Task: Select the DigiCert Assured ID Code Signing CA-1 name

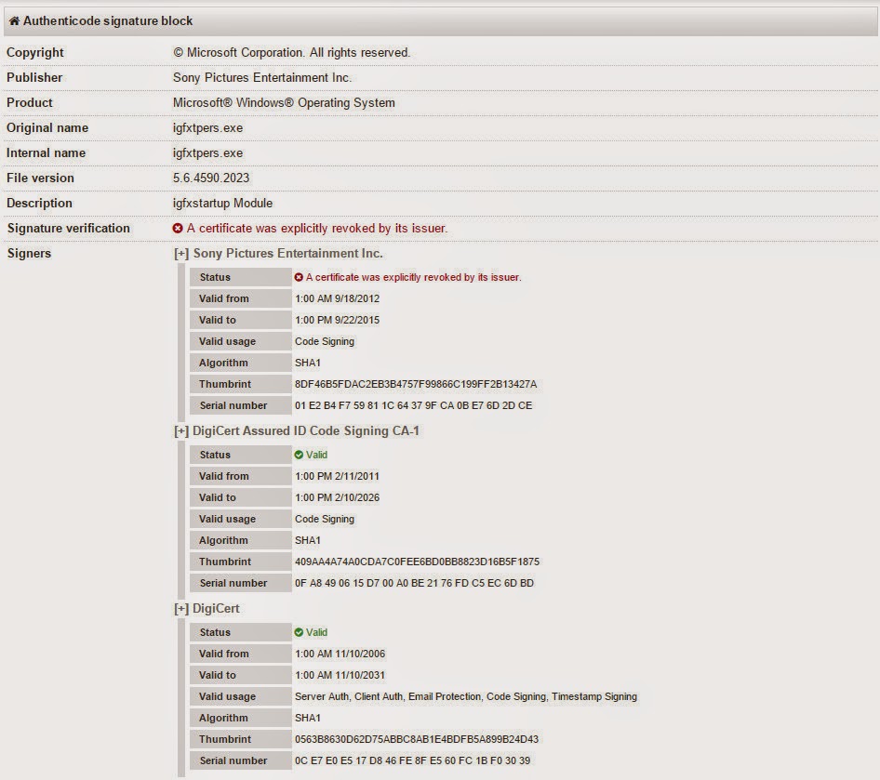Action: point(306,431)
